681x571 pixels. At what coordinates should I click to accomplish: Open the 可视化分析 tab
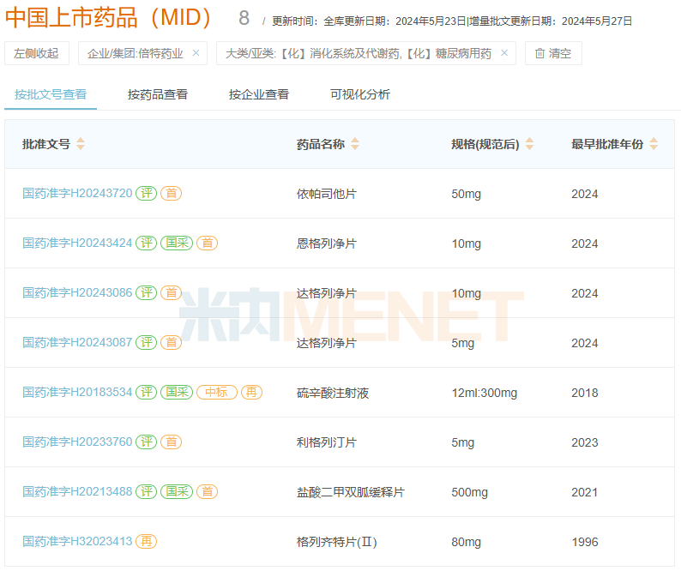[360, 94]
